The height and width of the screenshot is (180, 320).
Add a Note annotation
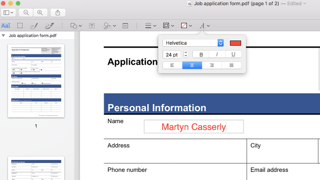tap(125, 26)
